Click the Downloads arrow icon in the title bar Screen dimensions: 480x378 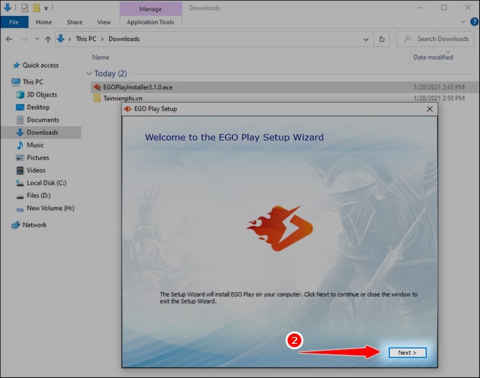pos(8,8)
